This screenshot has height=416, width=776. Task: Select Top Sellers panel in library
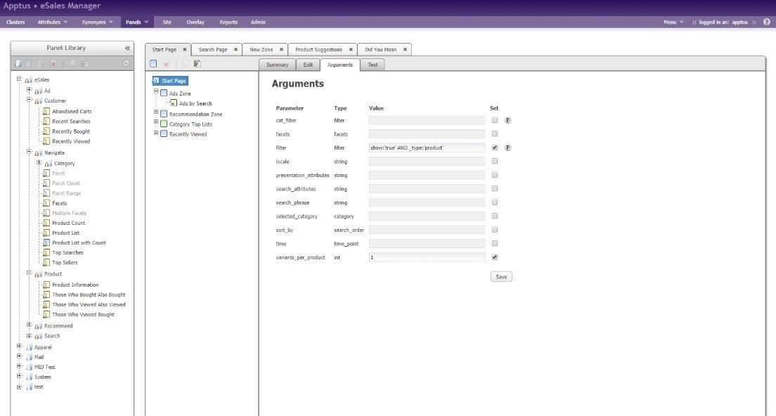65,263
